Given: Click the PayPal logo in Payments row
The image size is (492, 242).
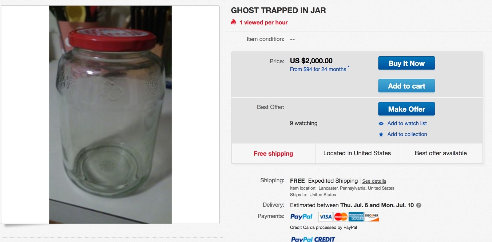Looking at the screenshot, I should 301,217.
